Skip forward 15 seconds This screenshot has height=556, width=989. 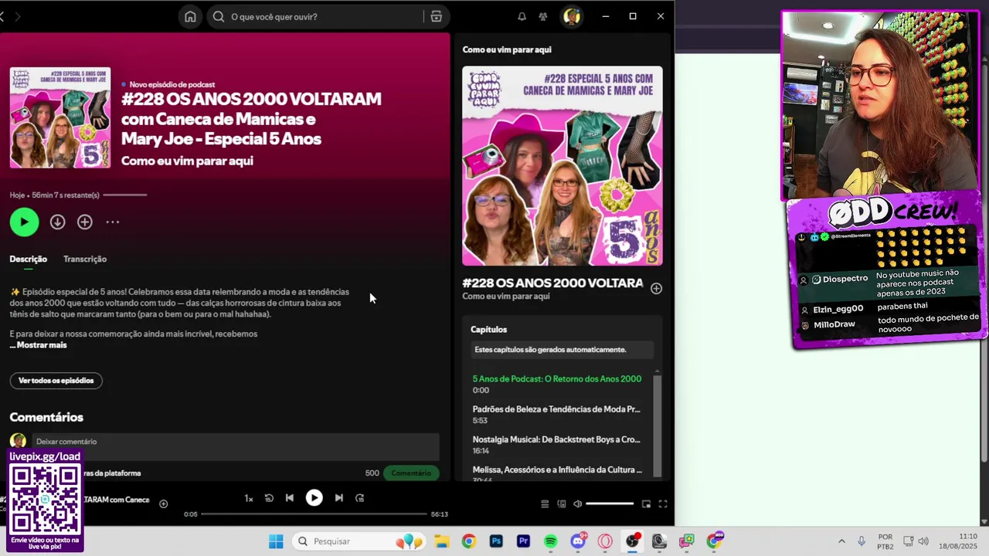pyautogui.click(x=359, y=498)
